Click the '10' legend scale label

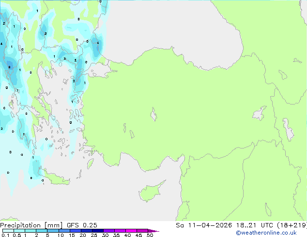point(61,235)
